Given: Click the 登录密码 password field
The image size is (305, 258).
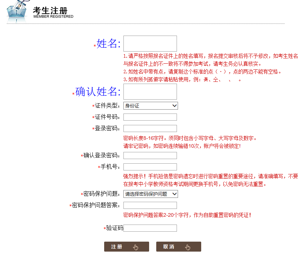Looking at the screenshot, I should pyautogui.click(x=150, y=128).
